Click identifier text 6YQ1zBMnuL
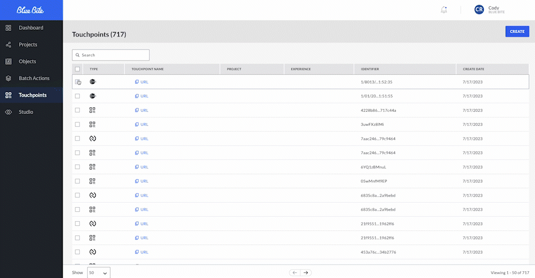The width and height of the screenshot is (535, 278). pyautogui.click(x=373, y=167)
